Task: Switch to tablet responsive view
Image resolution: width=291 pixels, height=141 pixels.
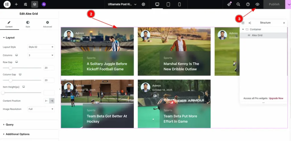Action: tap(168, 5)
